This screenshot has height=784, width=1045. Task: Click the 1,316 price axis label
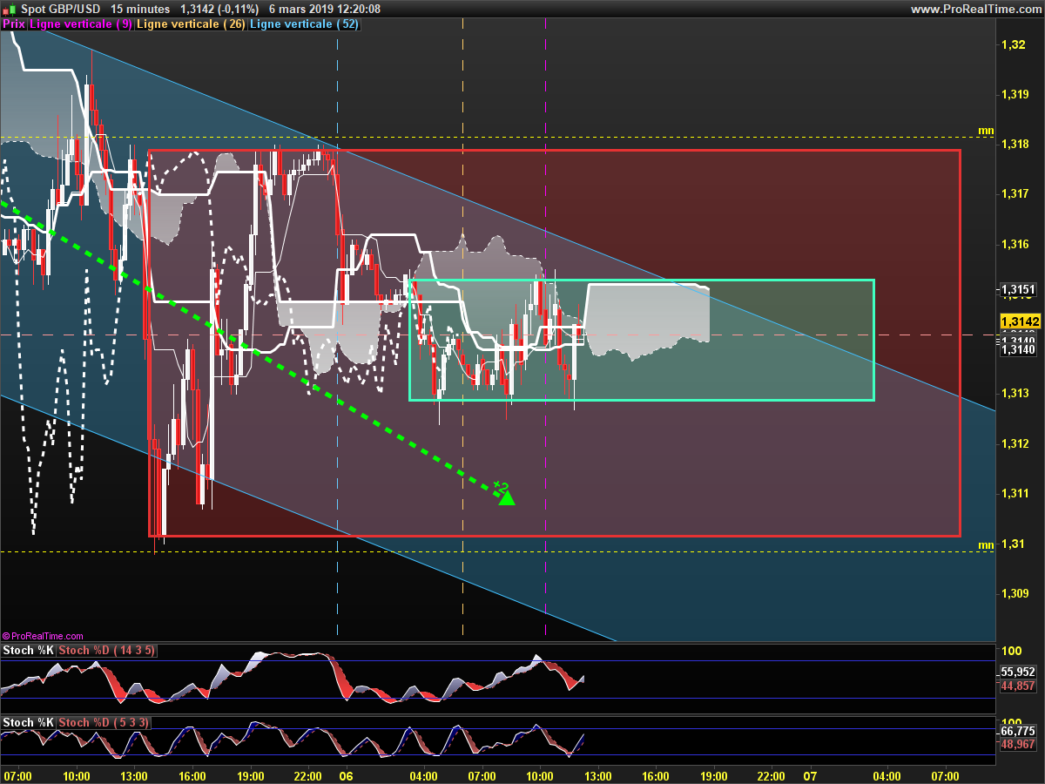tap(1015, 244)
